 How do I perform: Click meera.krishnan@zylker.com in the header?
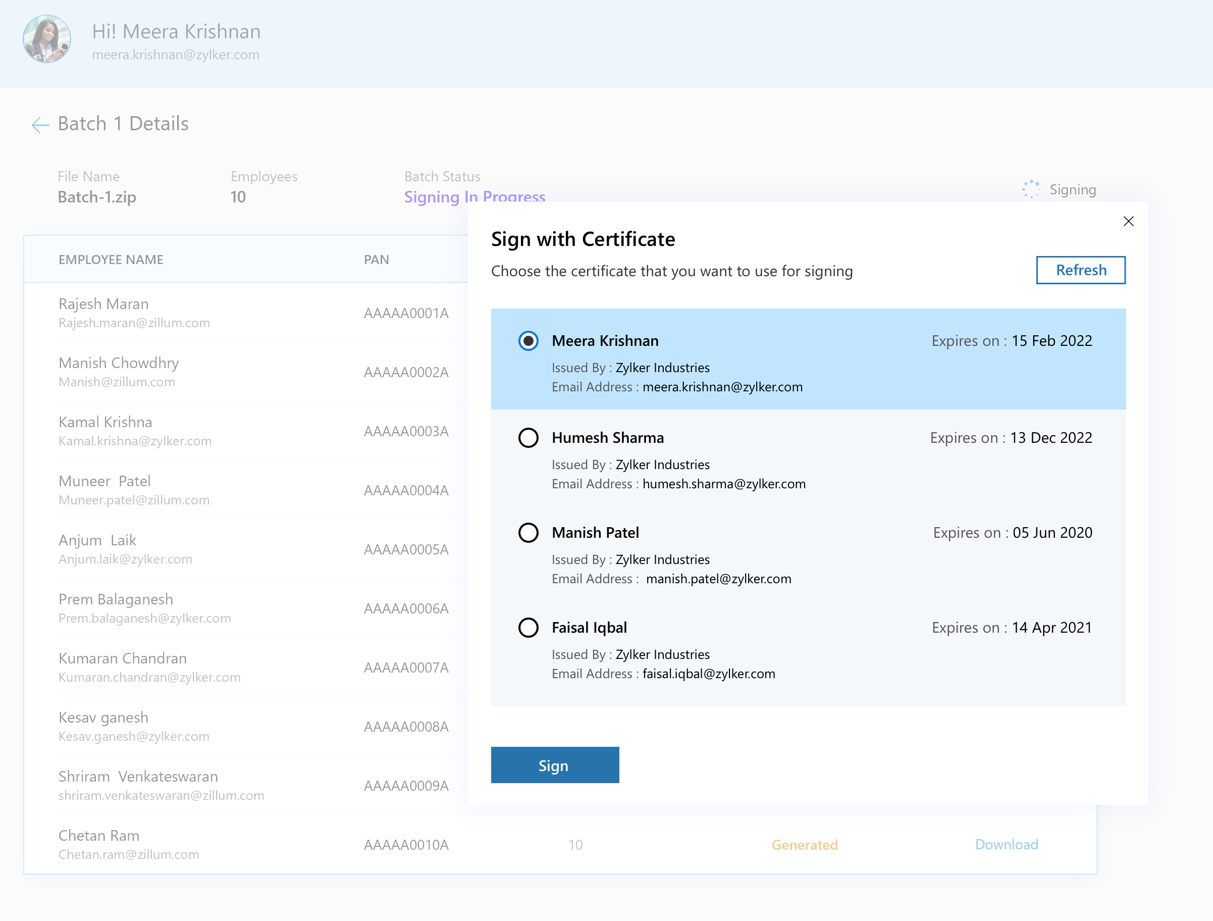coord(176,55)
